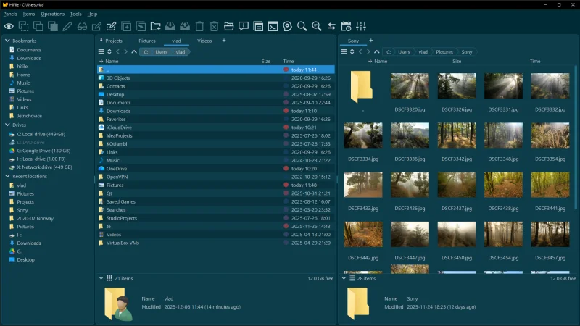The height and width of the screenshot is (326, 580).
Task: Select the DSCF3447.jpg thumbnail
Action: coord(410,234)
